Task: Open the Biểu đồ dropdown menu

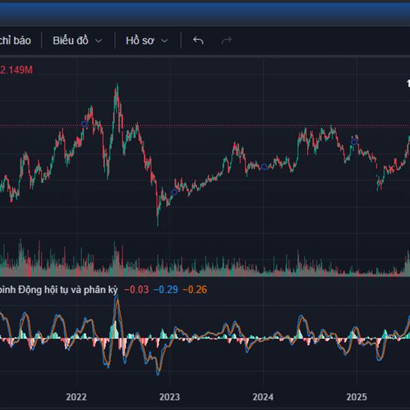Action: [x=77, y=40]
